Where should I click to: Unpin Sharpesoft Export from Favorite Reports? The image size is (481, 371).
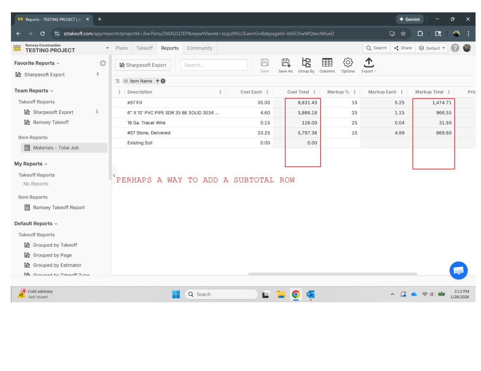coord(98,75)
